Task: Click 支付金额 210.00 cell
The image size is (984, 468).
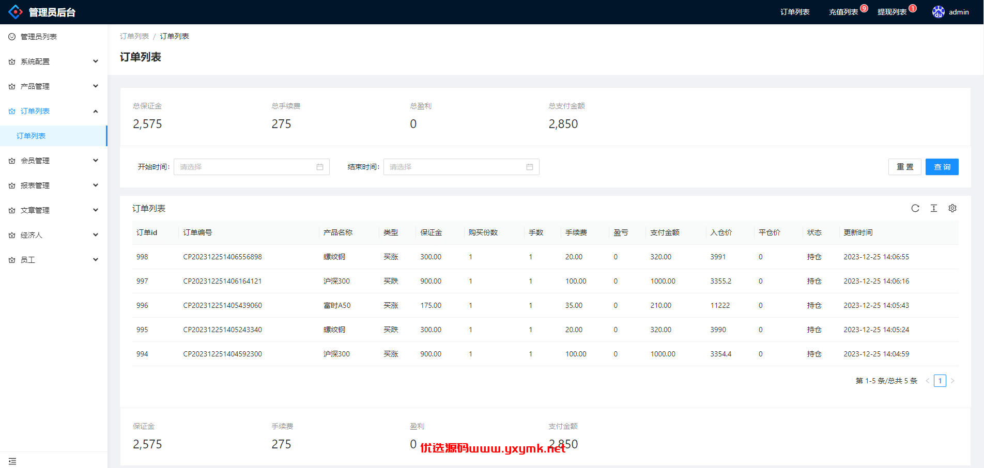Action: coord(661,305)
